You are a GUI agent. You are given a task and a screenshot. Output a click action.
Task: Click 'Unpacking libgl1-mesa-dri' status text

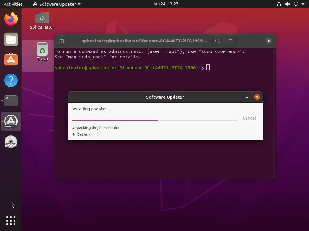[x=95, y=128]
